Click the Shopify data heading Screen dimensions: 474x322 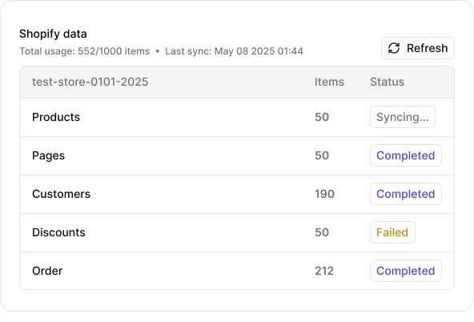click(53, 34)
